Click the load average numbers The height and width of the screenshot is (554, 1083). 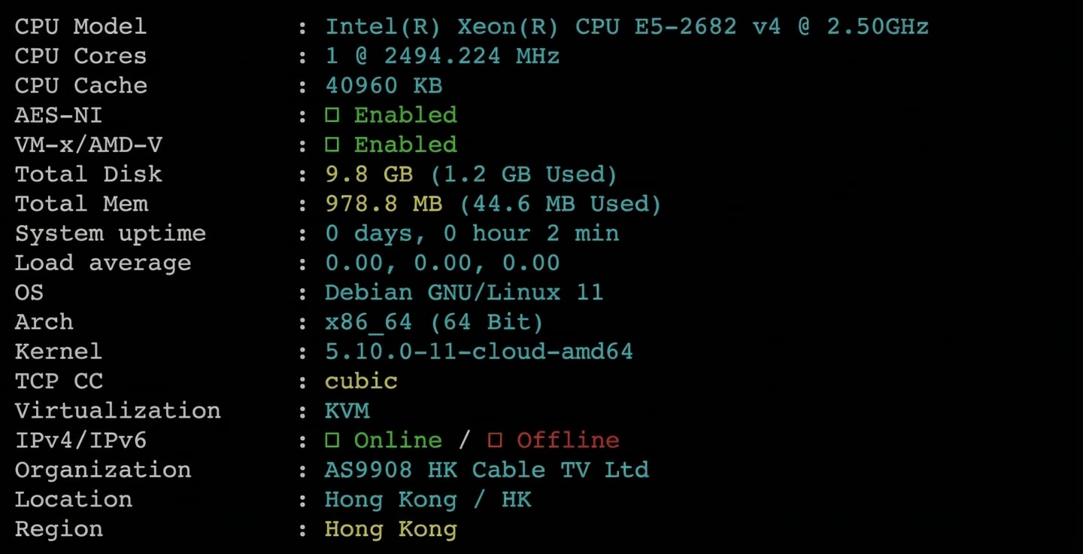click(442, 263)
